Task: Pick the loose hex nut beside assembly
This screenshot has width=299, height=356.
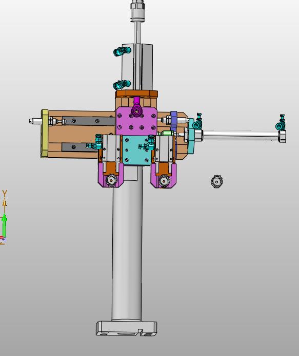Action: [217, 181]
